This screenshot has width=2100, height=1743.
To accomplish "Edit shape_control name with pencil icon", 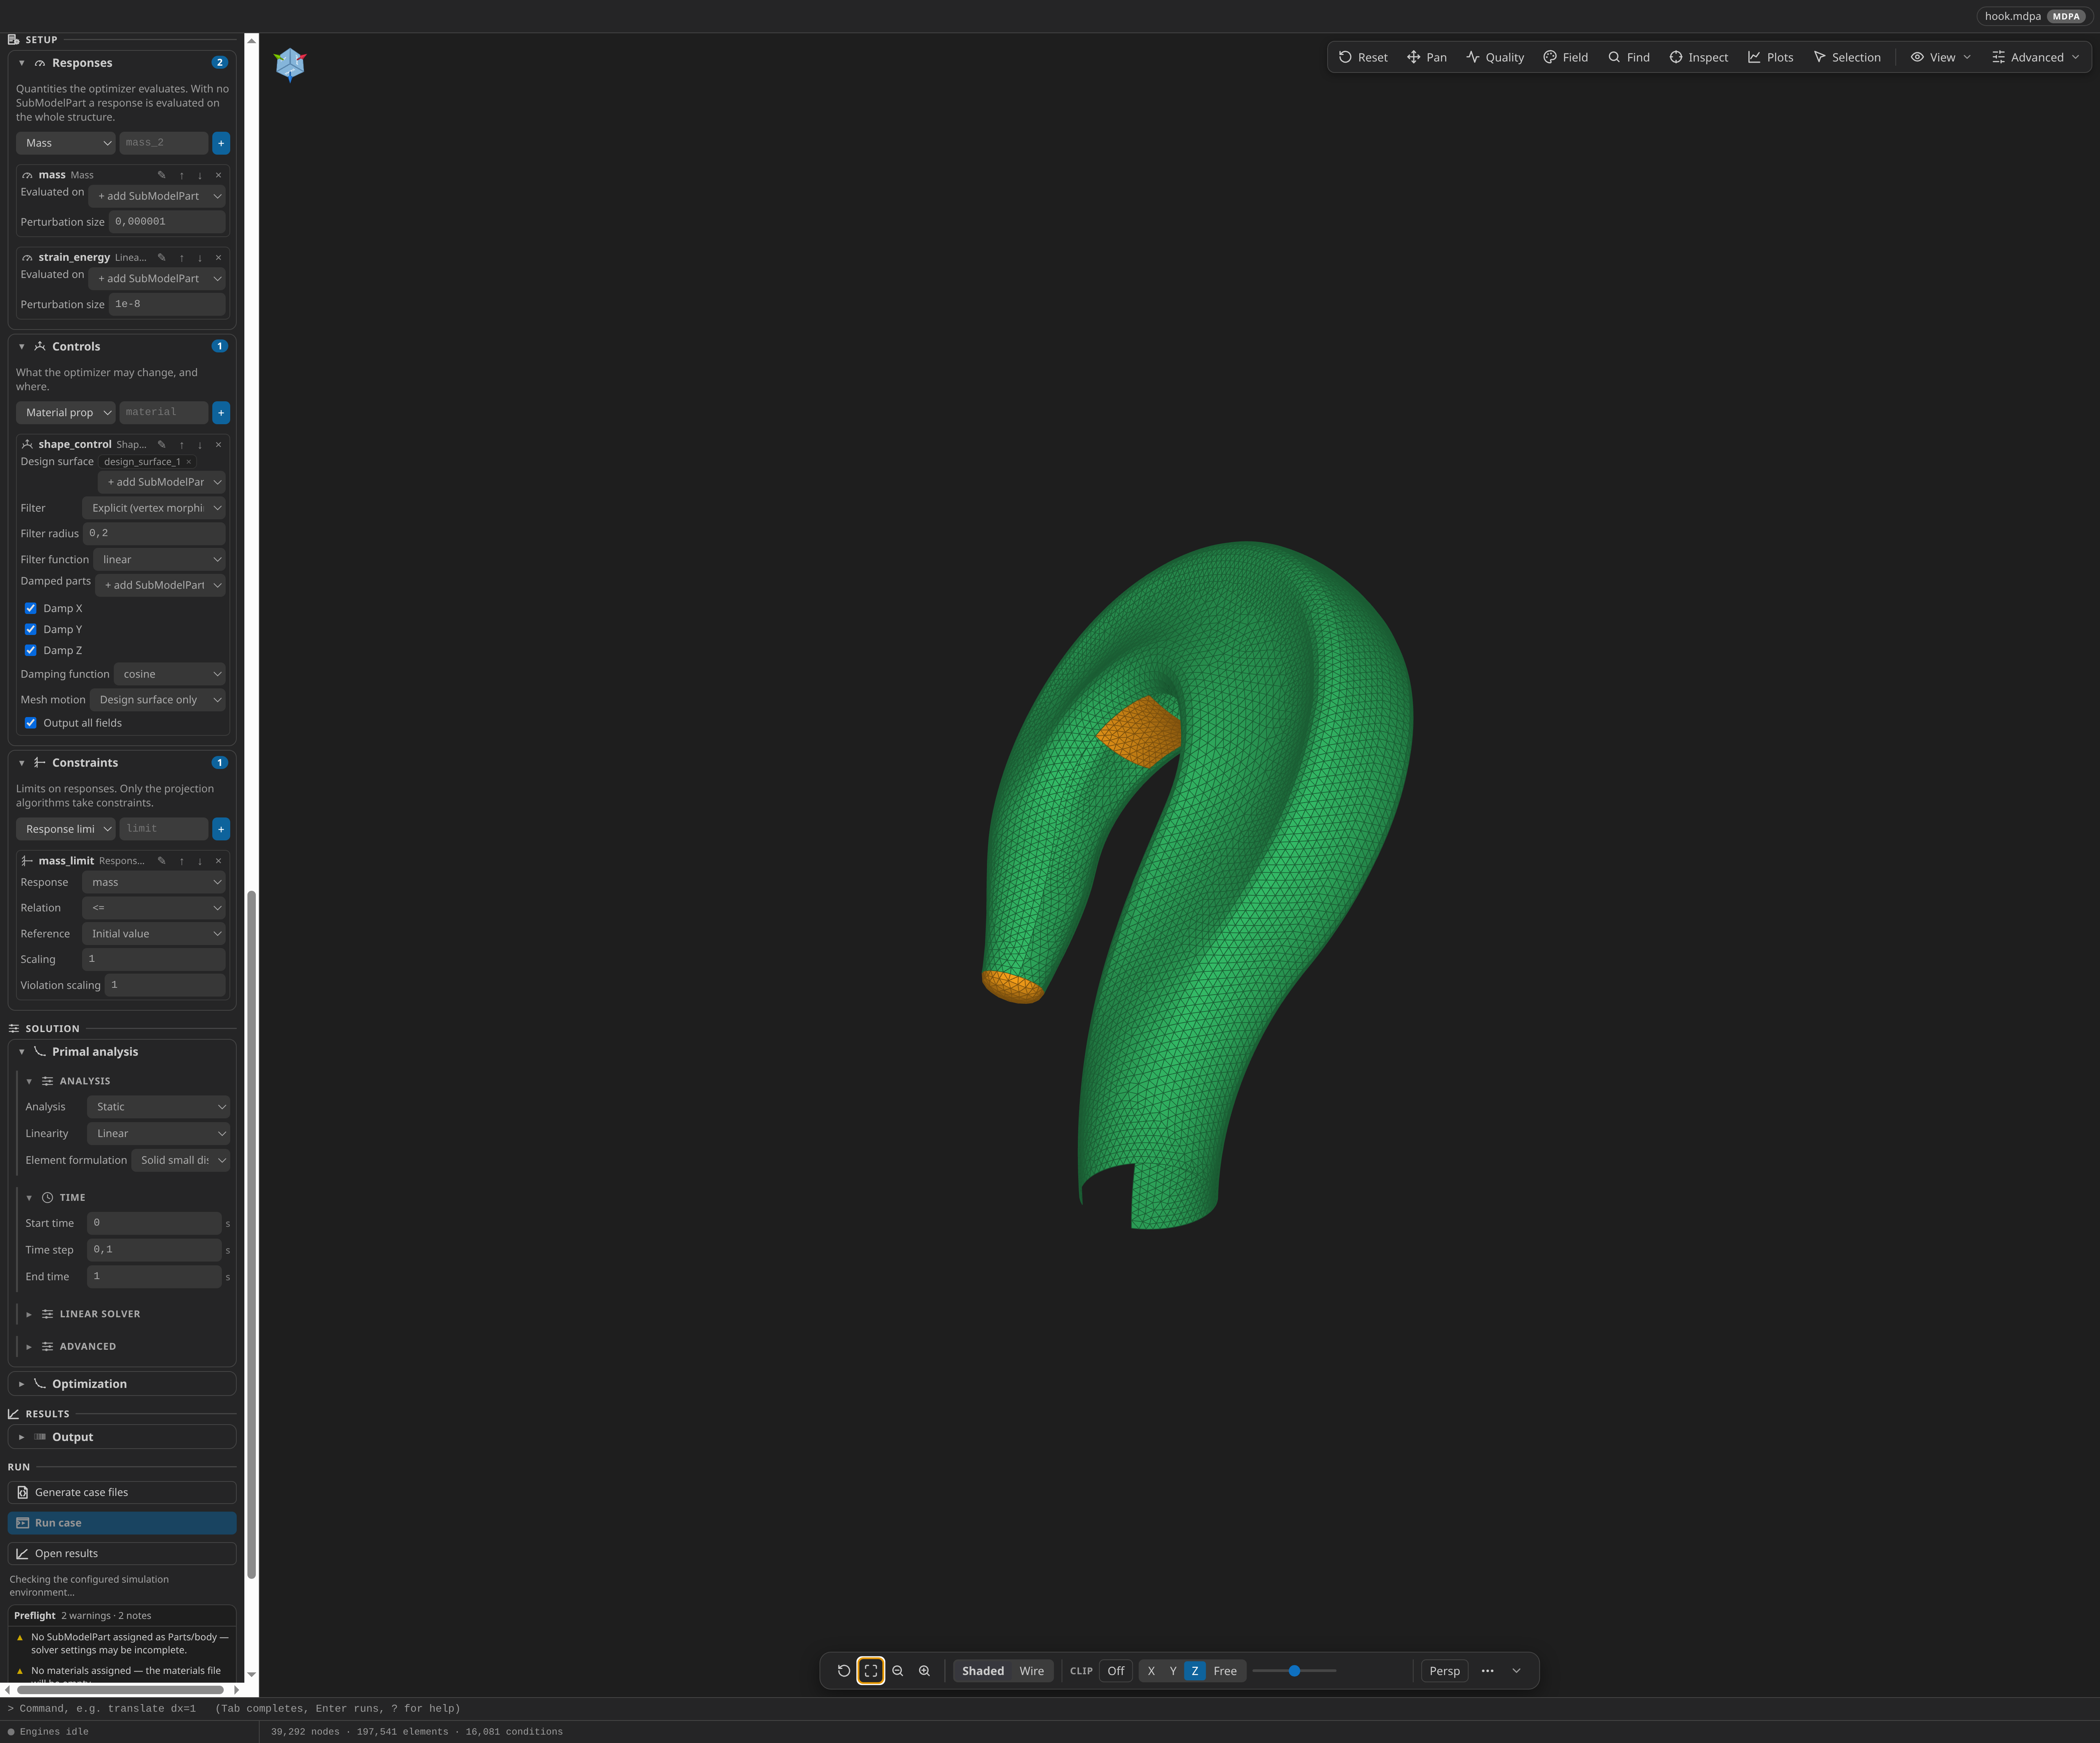I will [161, 445].
